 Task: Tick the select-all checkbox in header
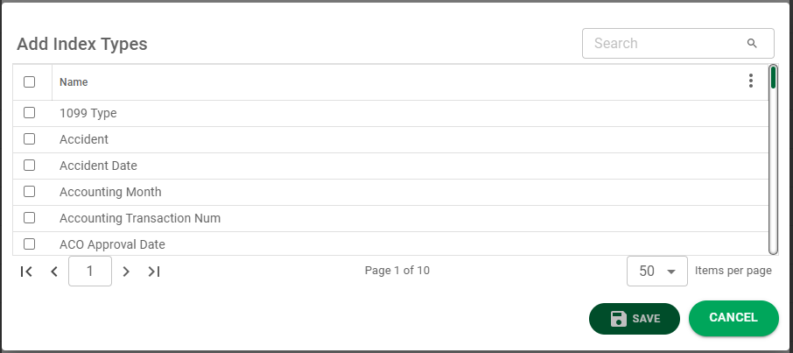pos(30,81)
